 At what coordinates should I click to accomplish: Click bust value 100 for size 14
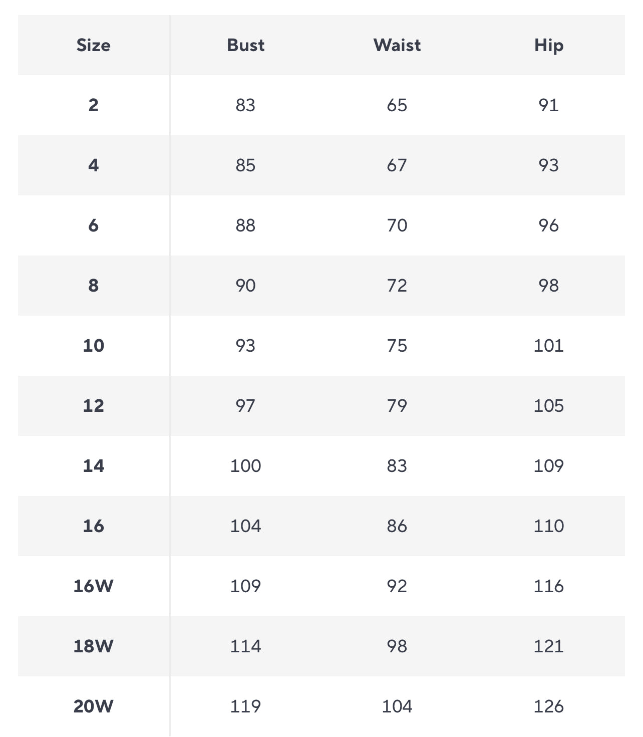click(245, 466)
